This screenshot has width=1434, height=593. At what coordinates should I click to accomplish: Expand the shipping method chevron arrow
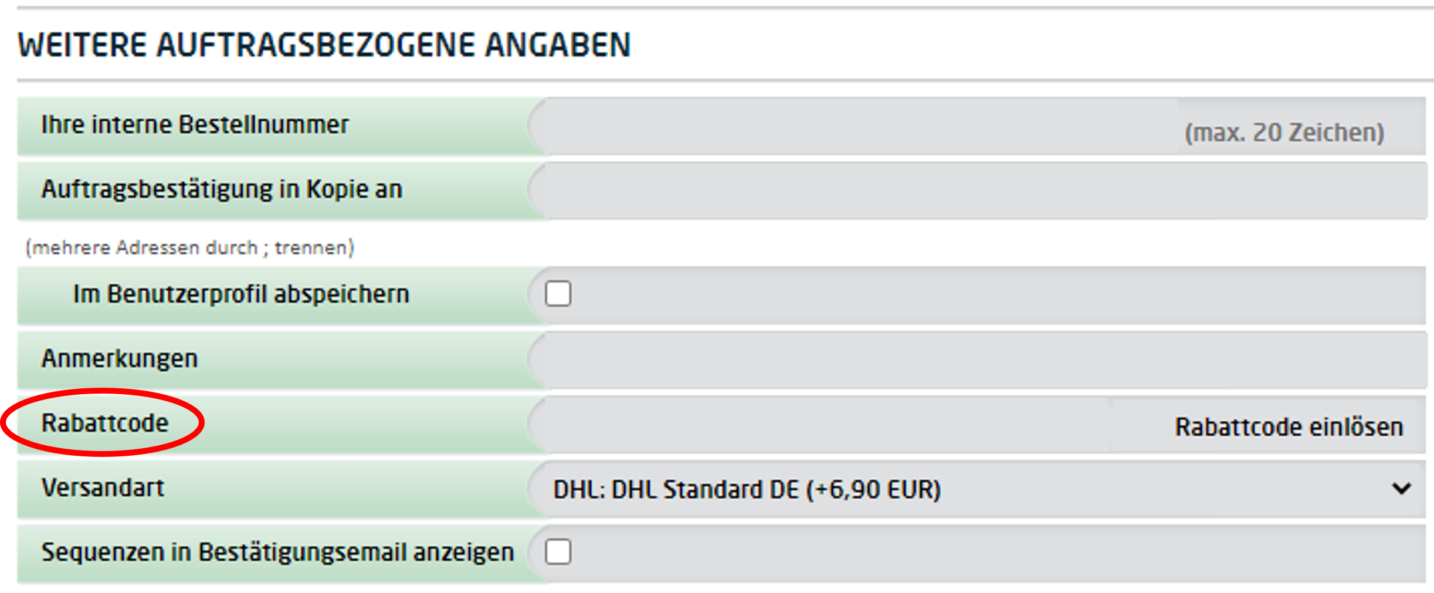1402,488
